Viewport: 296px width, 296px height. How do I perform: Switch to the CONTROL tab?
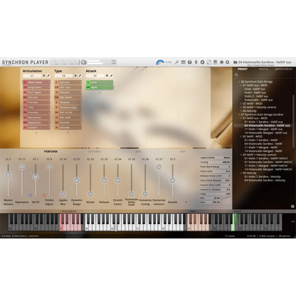click(x=95, y=152)
